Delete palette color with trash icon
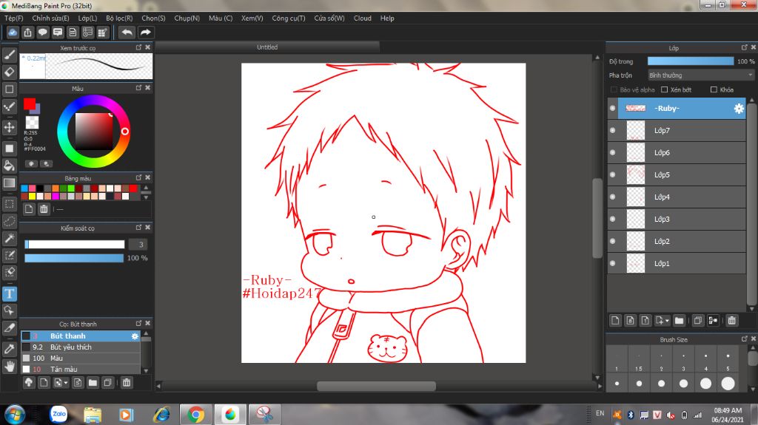758x425 pixels. point(44,209)
